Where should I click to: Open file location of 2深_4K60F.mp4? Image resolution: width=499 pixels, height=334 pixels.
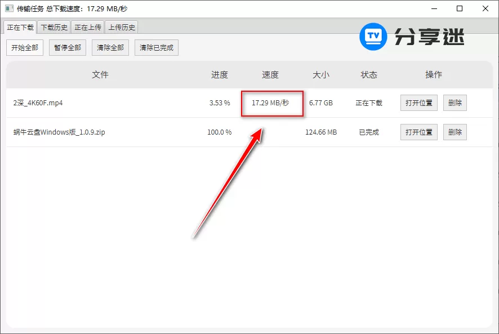pos(418,103)
